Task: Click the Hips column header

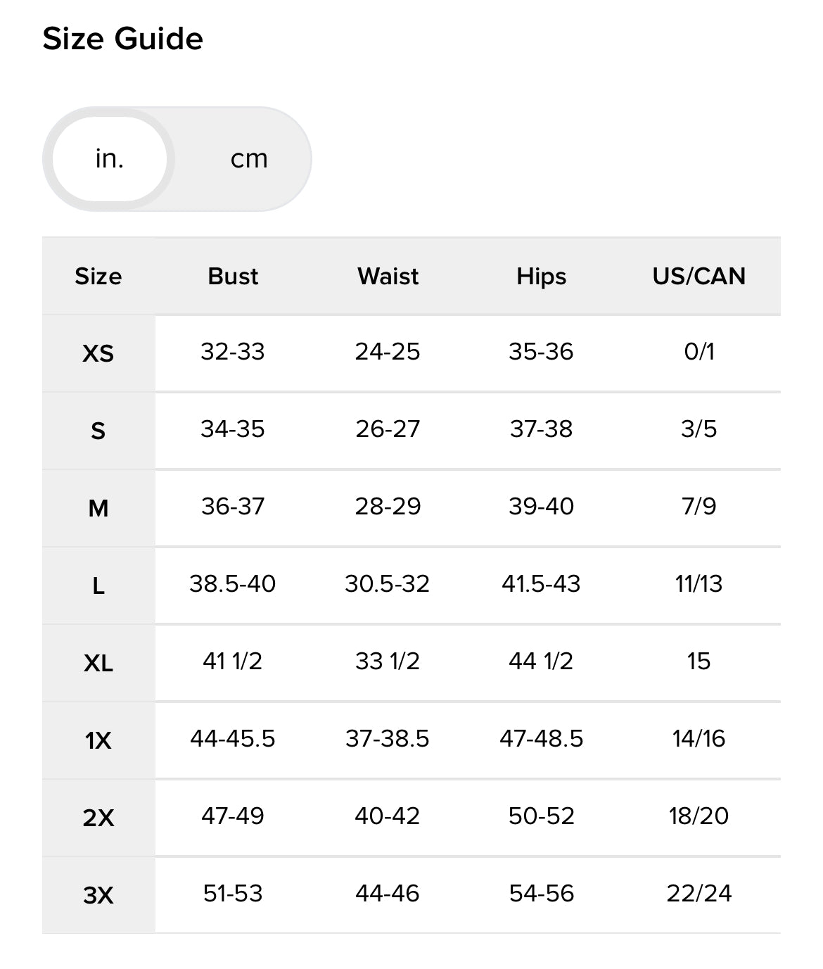Action: click(x=541, y=276)
